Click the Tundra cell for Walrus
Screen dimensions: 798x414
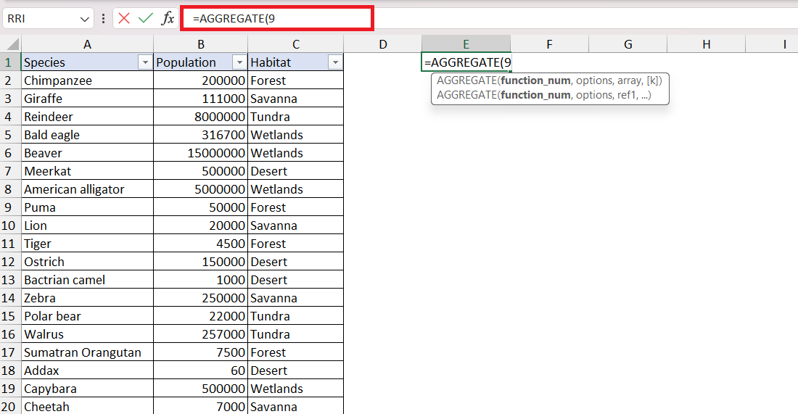click(x=296, y=334)
